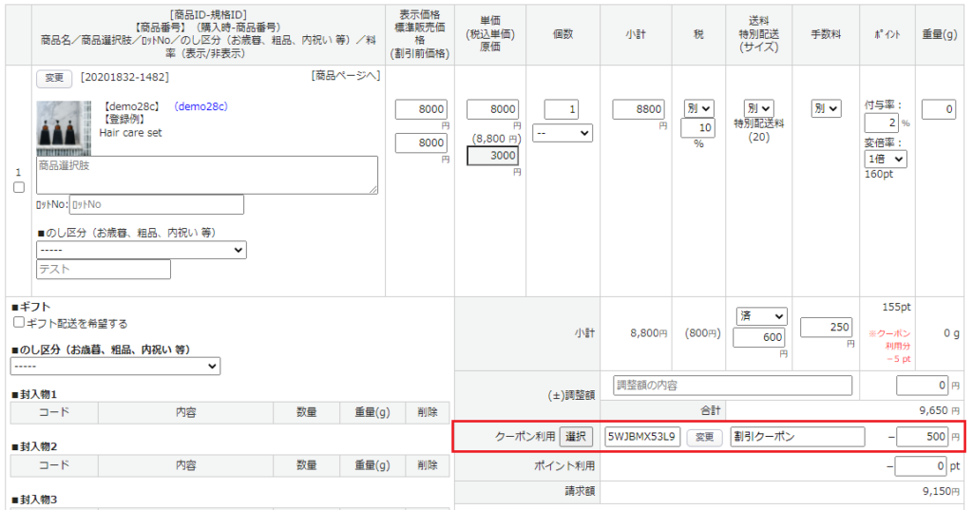The height and width of the screenshot is (510, 973).
Task: Click the demo28c product link
Action: 200,106
